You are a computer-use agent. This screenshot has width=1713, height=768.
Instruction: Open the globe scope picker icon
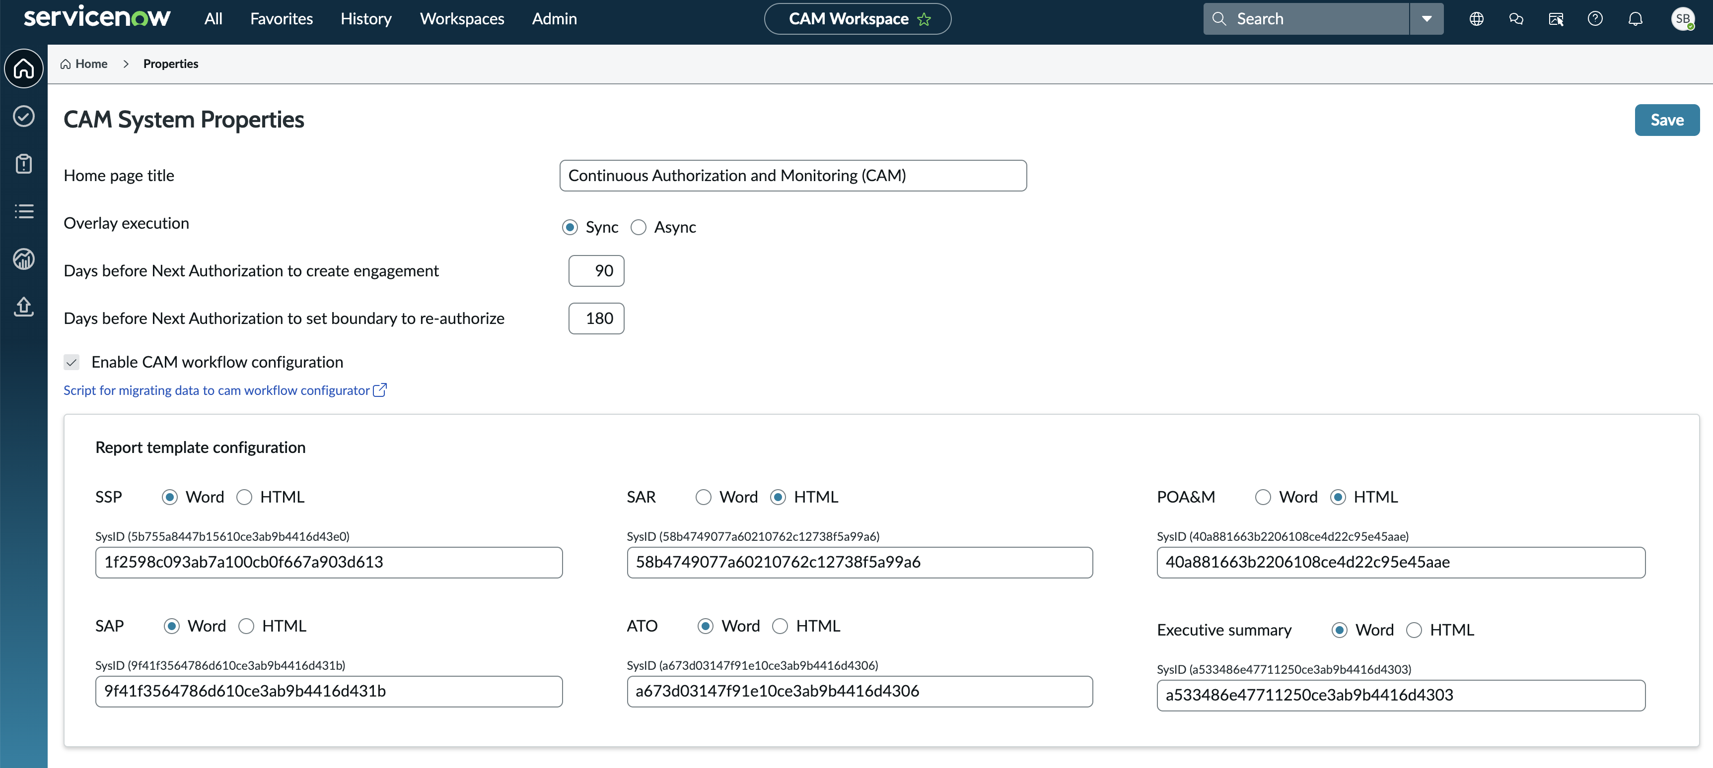click(x=1476, y=18)
